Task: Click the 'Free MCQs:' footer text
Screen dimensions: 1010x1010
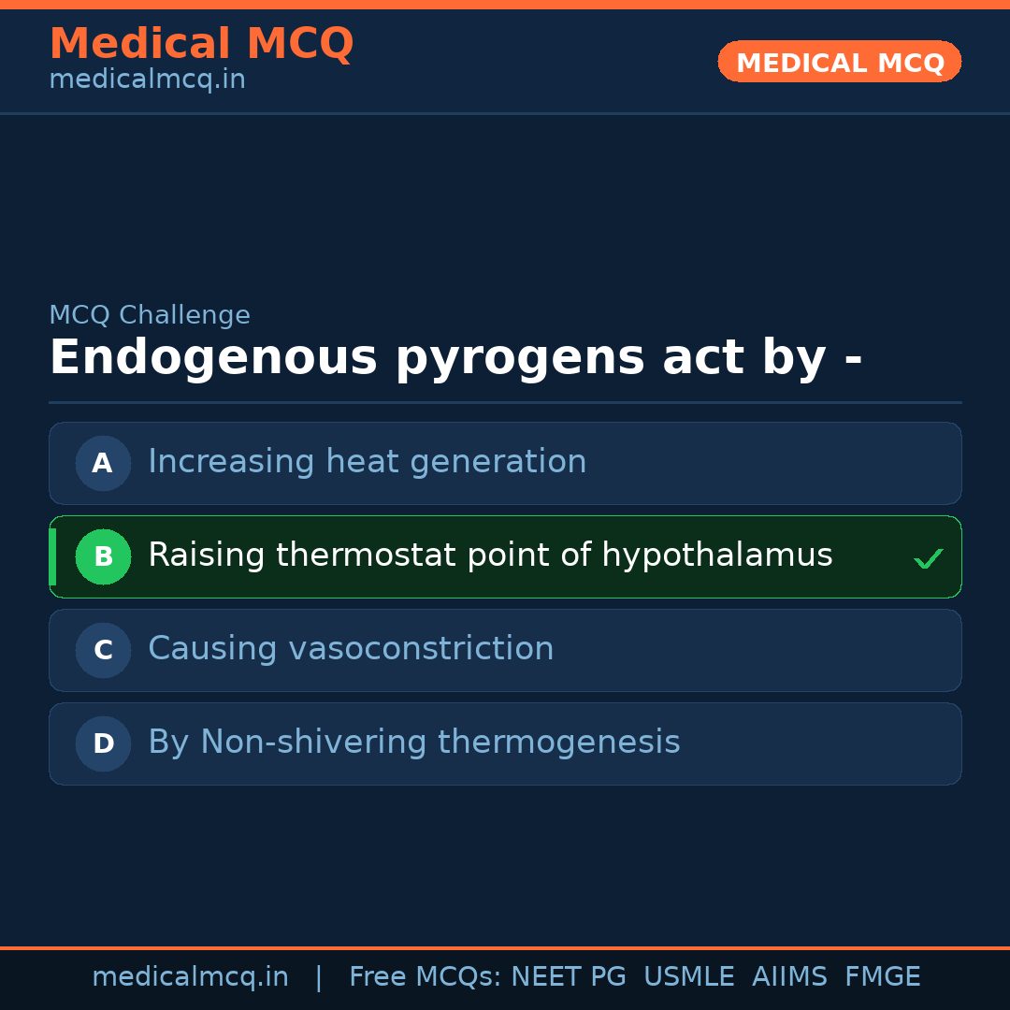Action: (426, 977)
